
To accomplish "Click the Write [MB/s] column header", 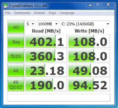I will [x=89, y=31].
